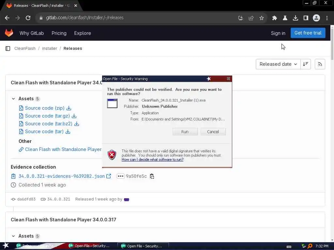Open the Chrome profile avatar
This screenshot has width=334, height=250.
[316, 18]
